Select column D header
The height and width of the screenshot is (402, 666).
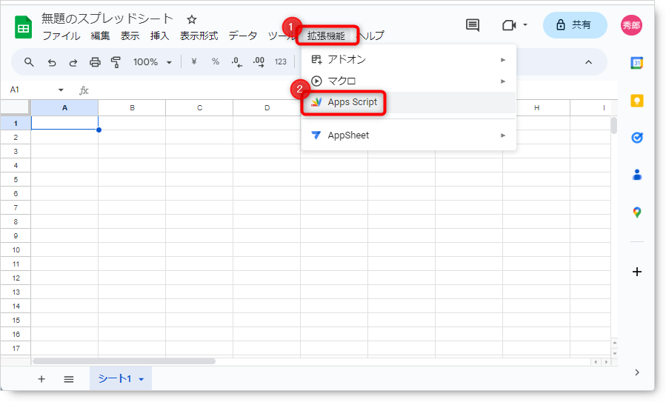coord(267,108)
